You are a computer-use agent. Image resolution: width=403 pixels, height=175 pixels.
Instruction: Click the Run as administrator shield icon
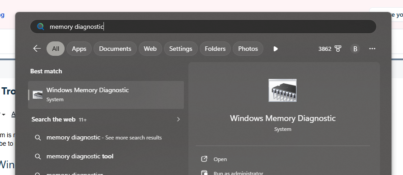[204, 173]
